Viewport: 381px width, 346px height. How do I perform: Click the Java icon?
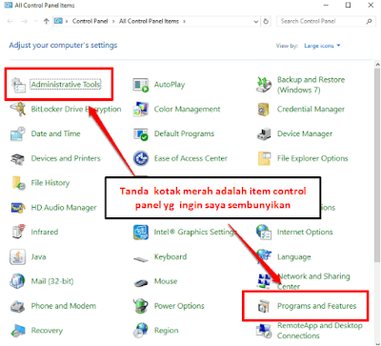pyautogui.click(x=18, y=256)
